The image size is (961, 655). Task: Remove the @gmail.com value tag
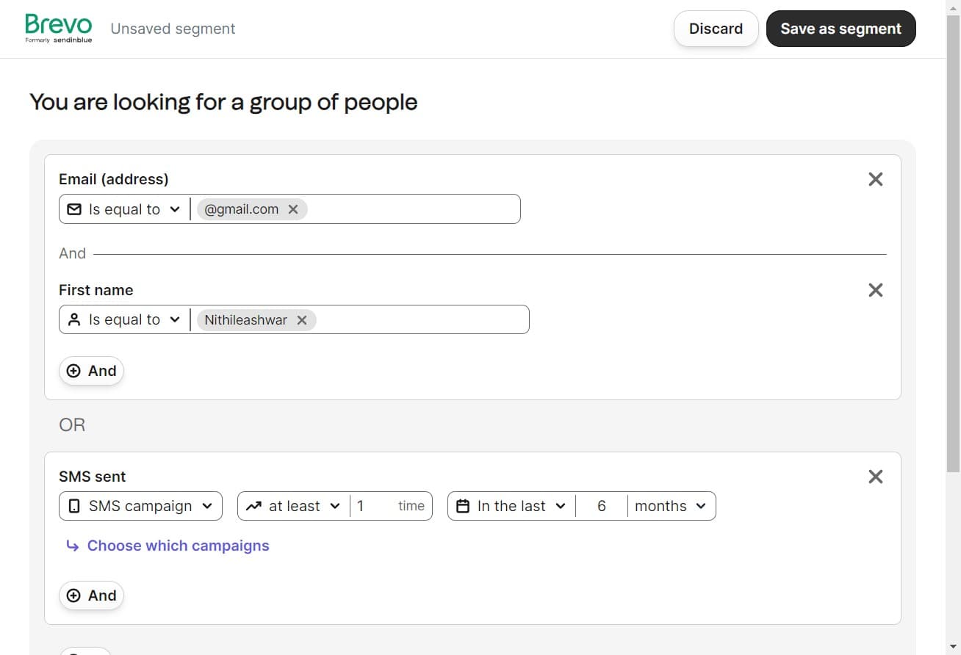click(292, 209)
